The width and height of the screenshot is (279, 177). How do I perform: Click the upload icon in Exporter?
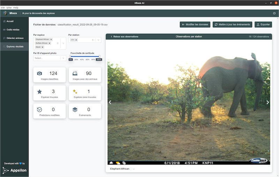258,24
